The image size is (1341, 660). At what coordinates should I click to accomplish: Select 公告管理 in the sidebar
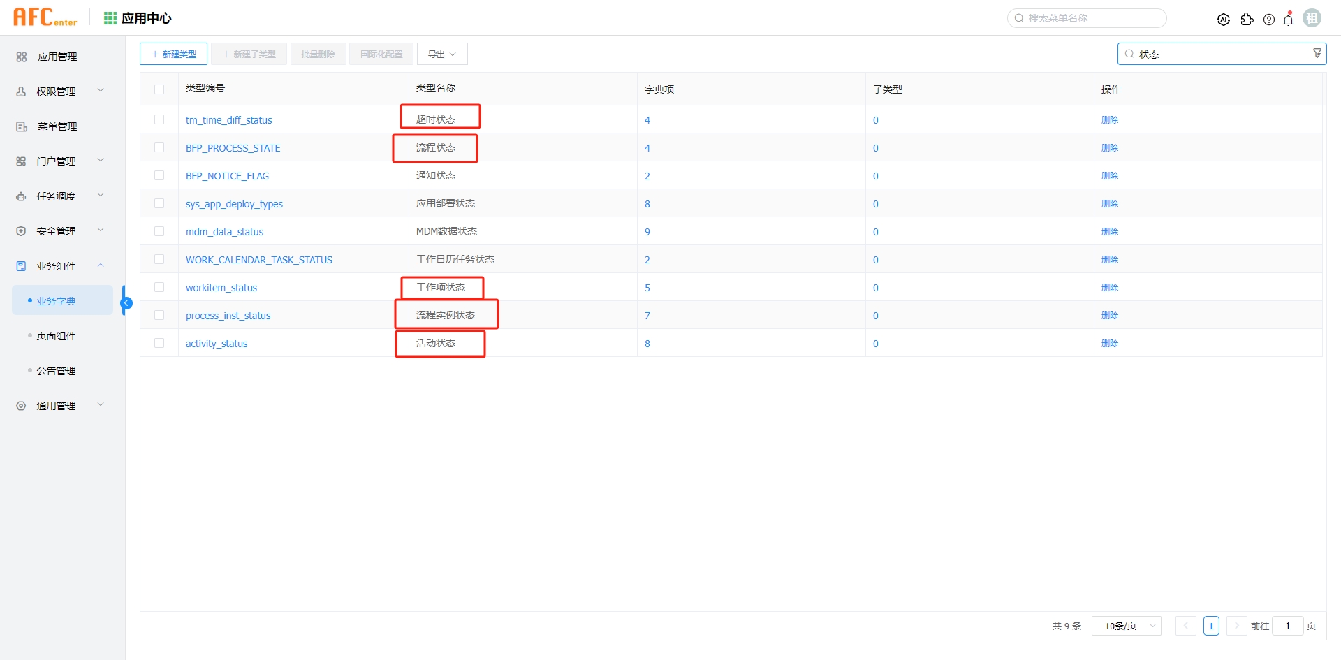coord(57,370)
